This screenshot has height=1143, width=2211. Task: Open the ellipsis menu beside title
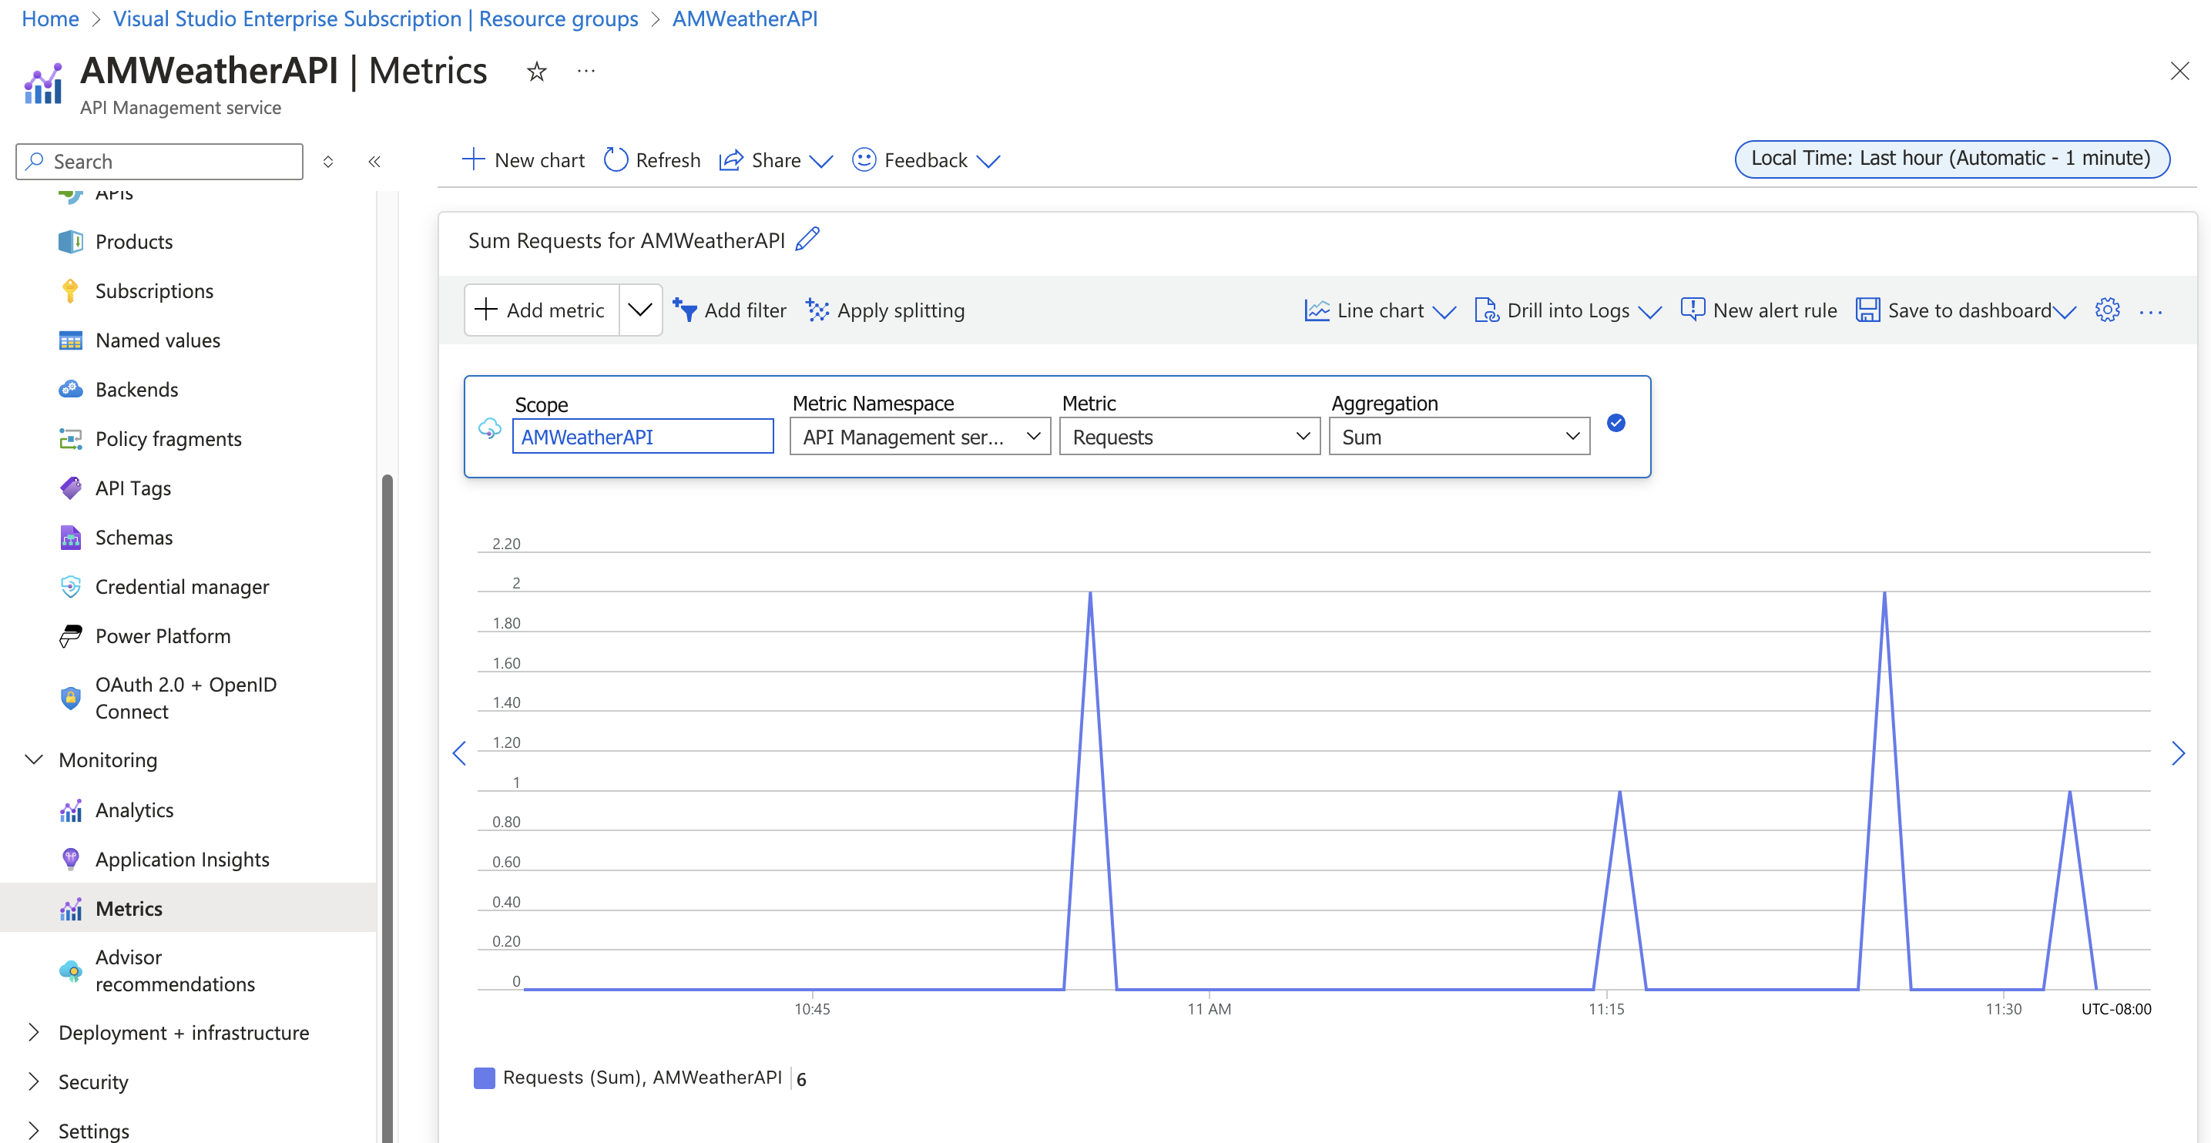click(x=586, y=71)
